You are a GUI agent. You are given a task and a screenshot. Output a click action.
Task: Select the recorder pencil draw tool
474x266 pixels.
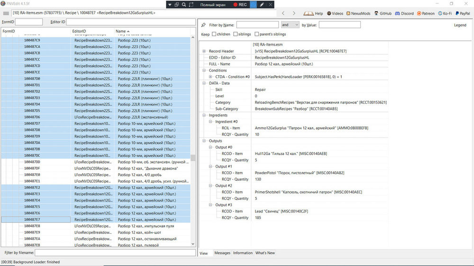click(x=262, y=5)
